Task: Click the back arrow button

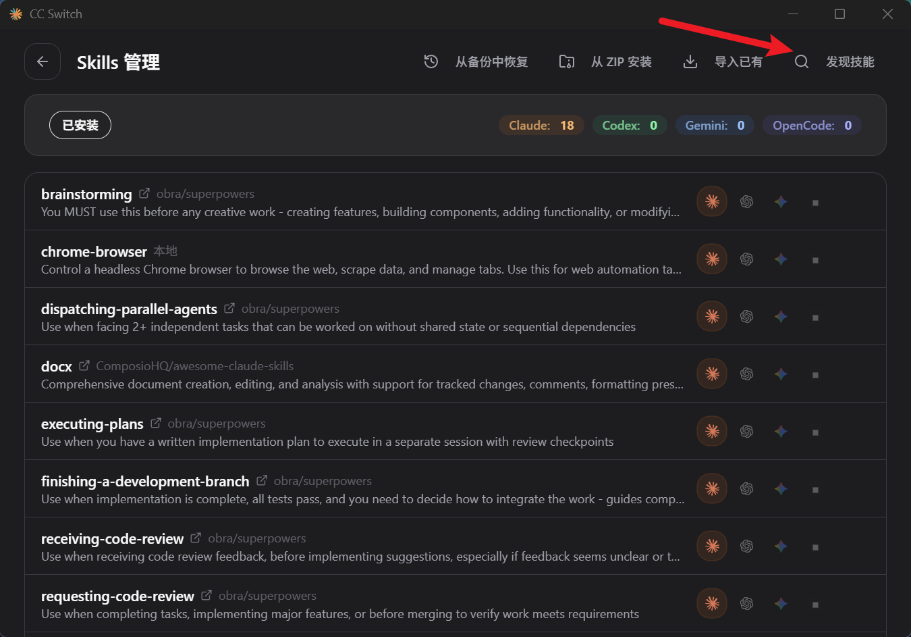Action: [x=43, y=61]
